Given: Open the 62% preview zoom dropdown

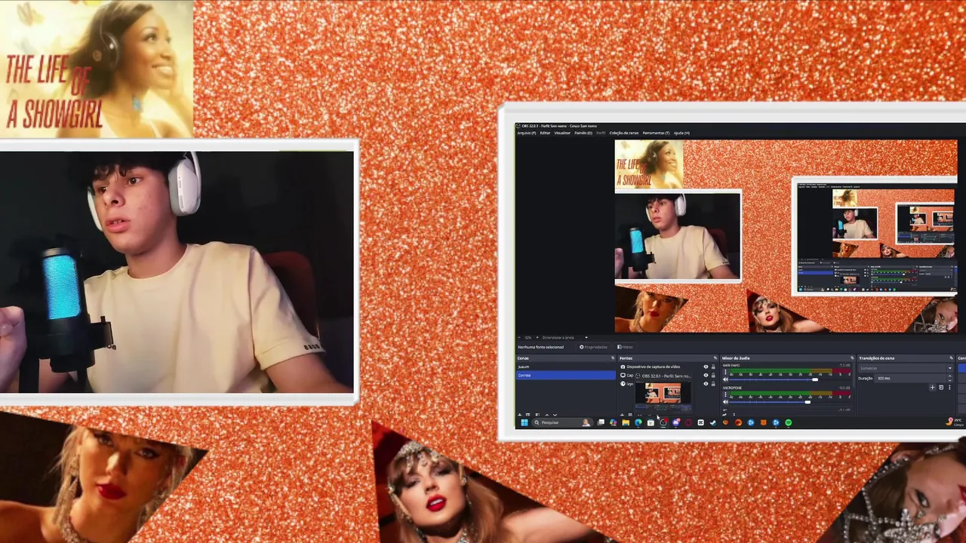Looking at the screenshot, I should pos(528,338).
